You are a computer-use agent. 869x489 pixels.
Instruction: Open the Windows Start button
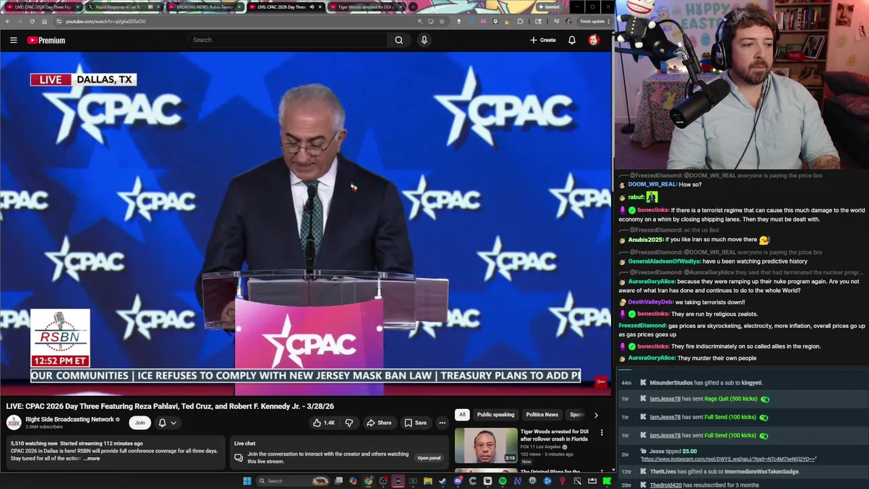point(247,481)
